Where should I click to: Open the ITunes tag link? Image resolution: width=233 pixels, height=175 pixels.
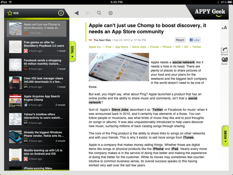(154, 47)
